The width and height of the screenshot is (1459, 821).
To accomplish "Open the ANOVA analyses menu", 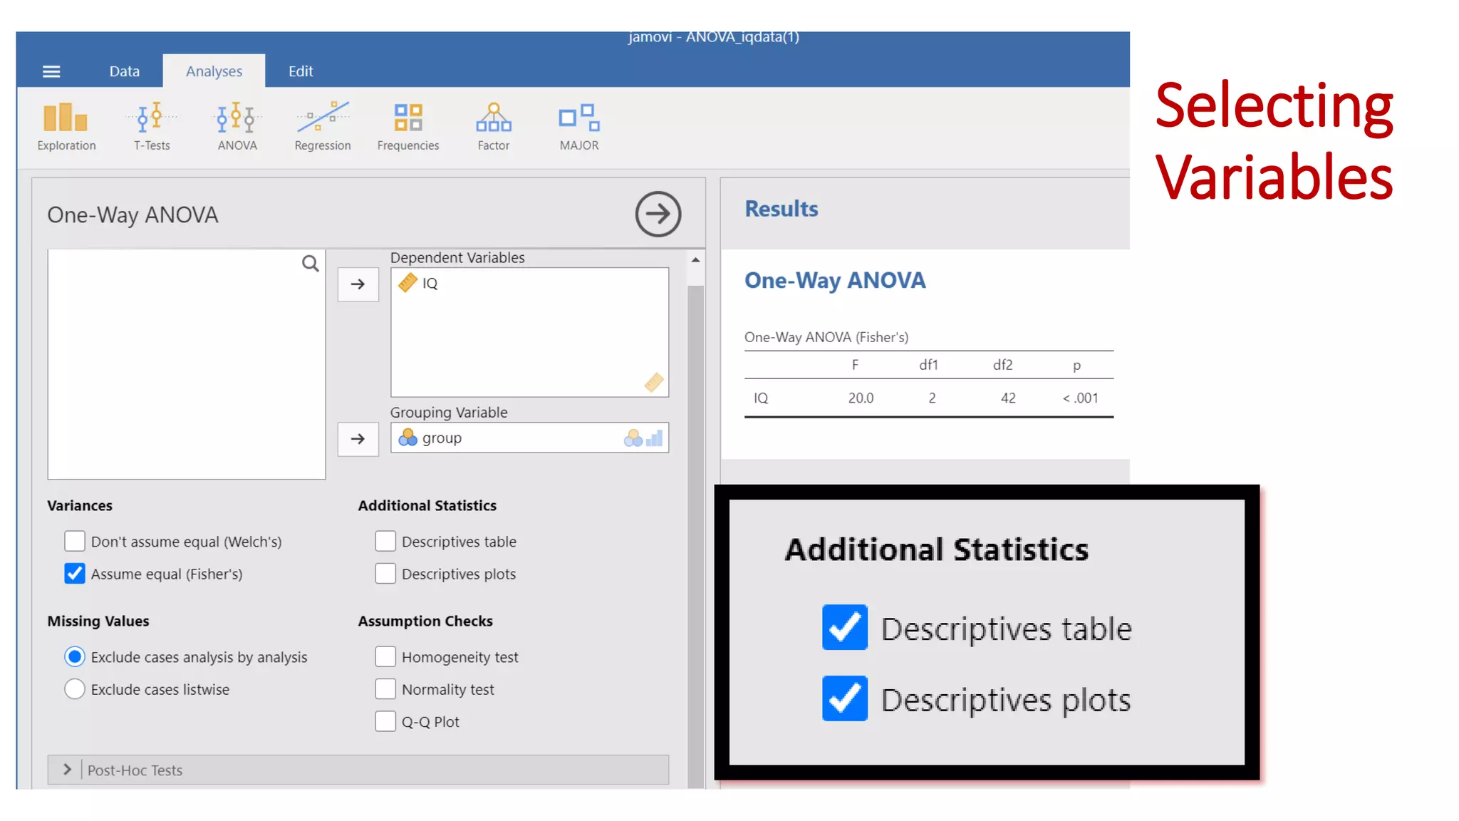I will point(237,126).
